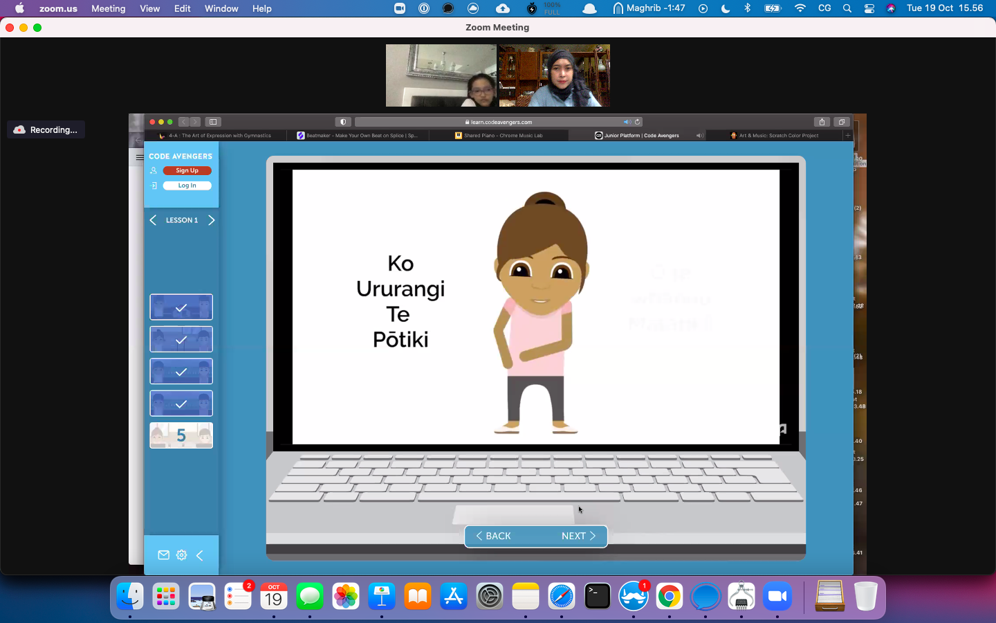Open the Edit menu in the menu bar
This screenshot has height=623, width=996.
[x=183, y=8]
